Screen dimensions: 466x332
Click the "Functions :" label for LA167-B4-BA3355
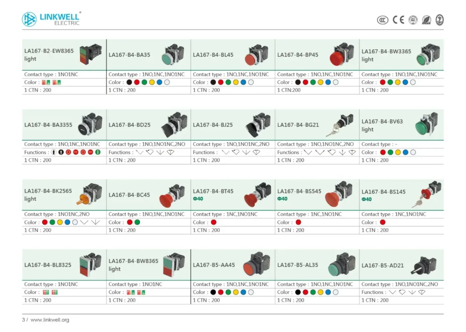(x=36, y=152)
